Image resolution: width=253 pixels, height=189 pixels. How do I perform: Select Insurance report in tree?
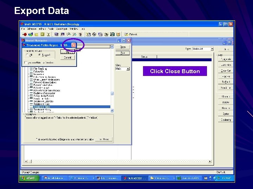click(39, 74)
